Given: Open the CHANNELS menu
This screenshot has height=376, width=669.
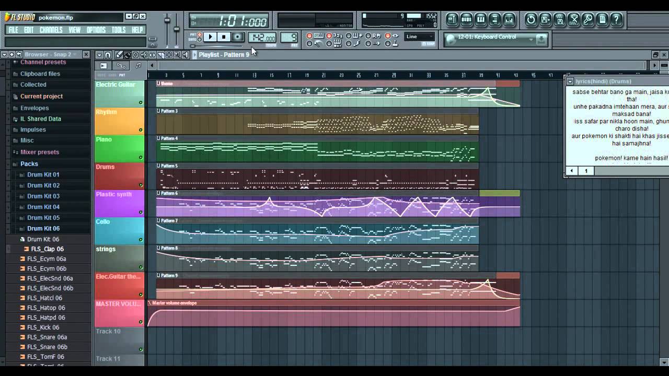Looking at the screenshot, I should [51, 30].
